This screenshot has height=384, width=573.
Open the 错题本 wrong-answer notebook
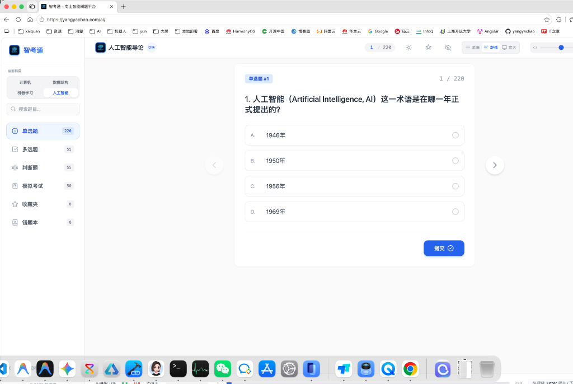(43, 222)
